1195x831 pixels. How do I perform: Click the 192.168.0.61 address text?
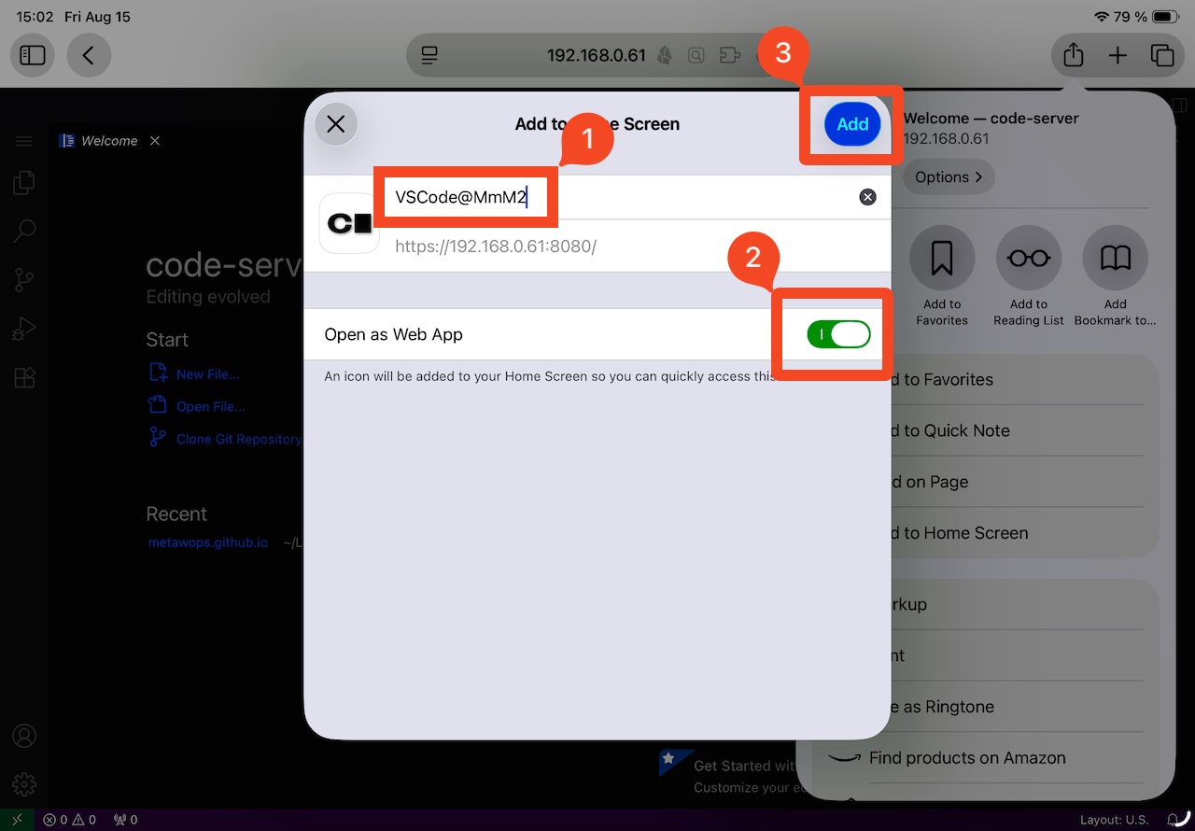point(597,55)
